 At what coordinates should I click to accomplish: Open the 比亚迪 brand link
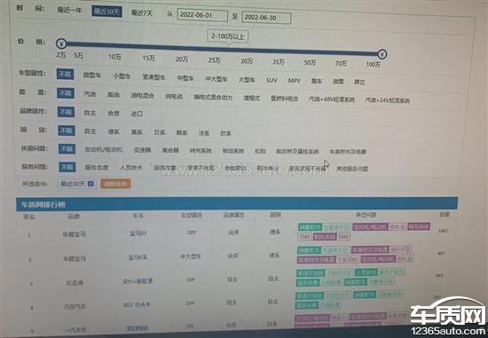pyautogui.click(x=75, y=283)
